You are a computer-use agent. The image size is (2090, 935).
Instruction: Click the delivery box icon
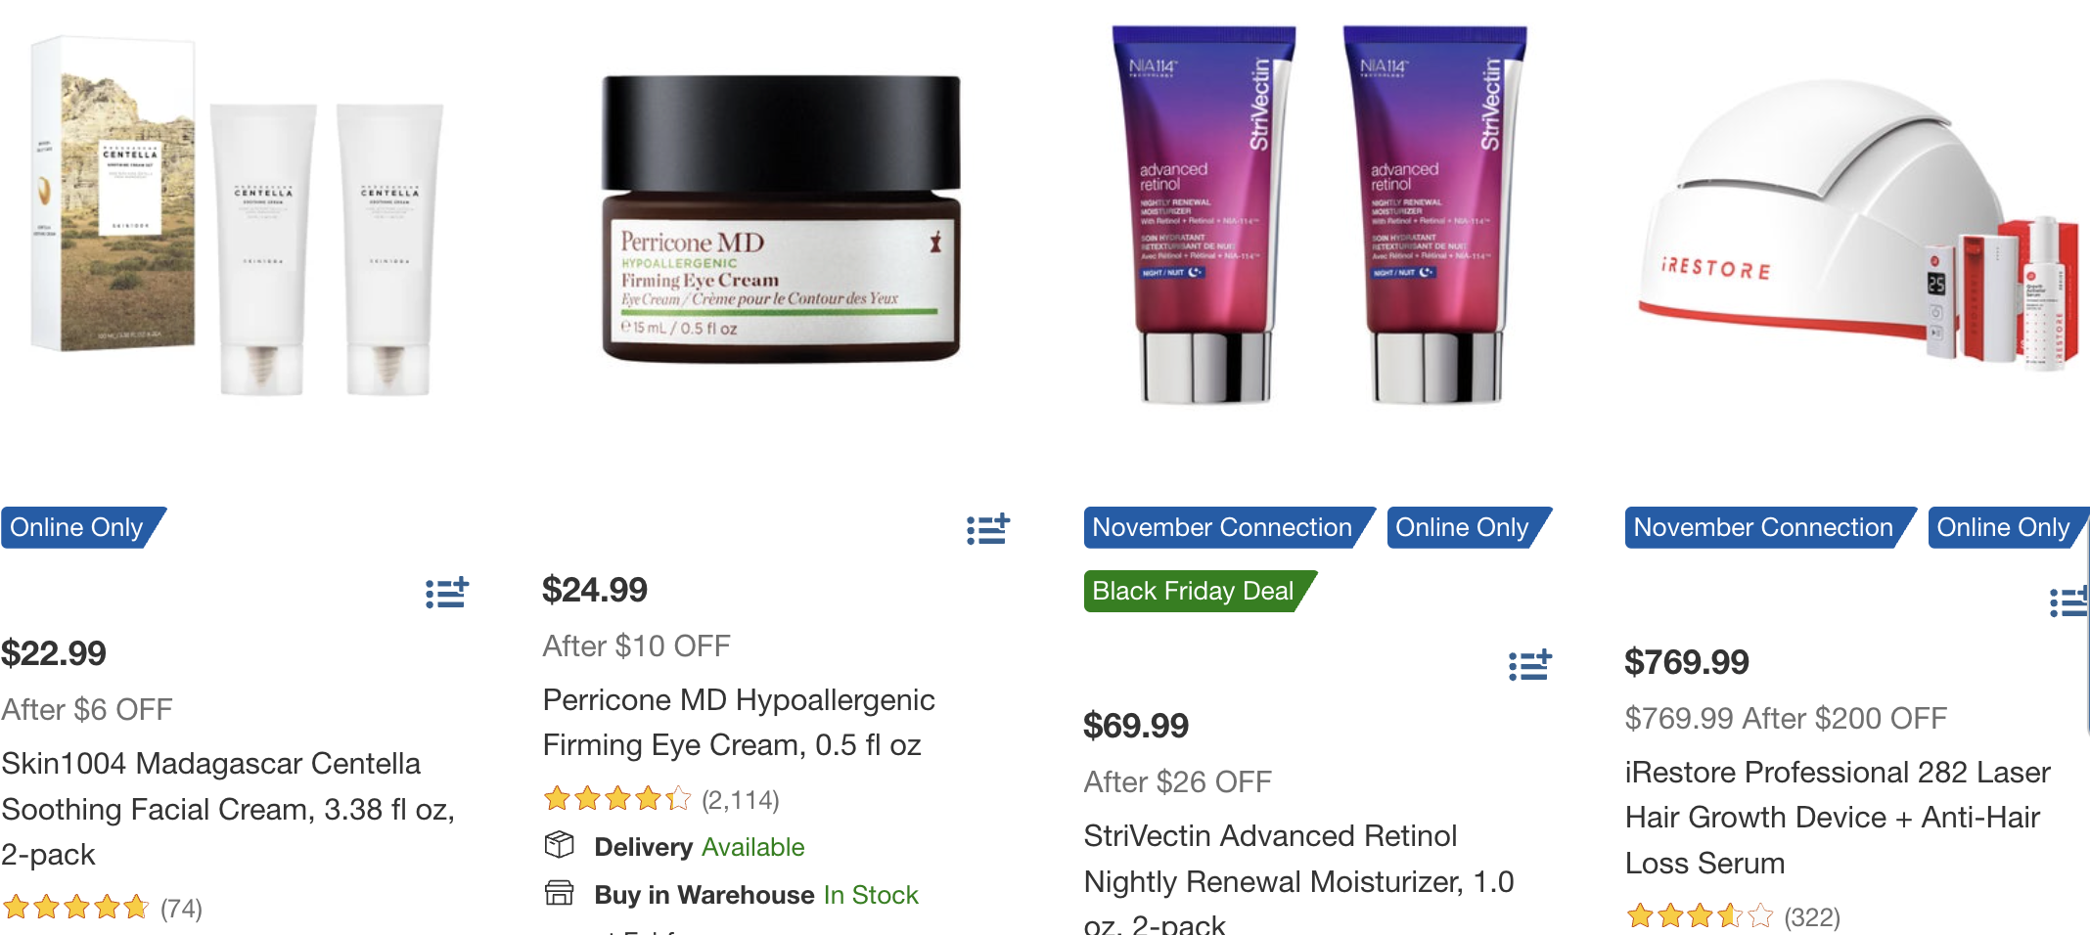[x=559, y=844]
